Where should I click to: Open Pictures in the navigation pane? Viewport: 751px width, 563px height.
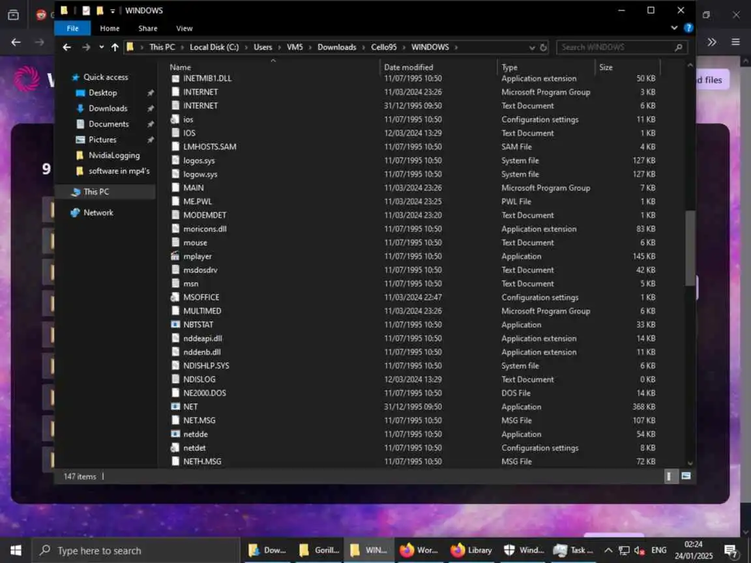tap(102, 140)
